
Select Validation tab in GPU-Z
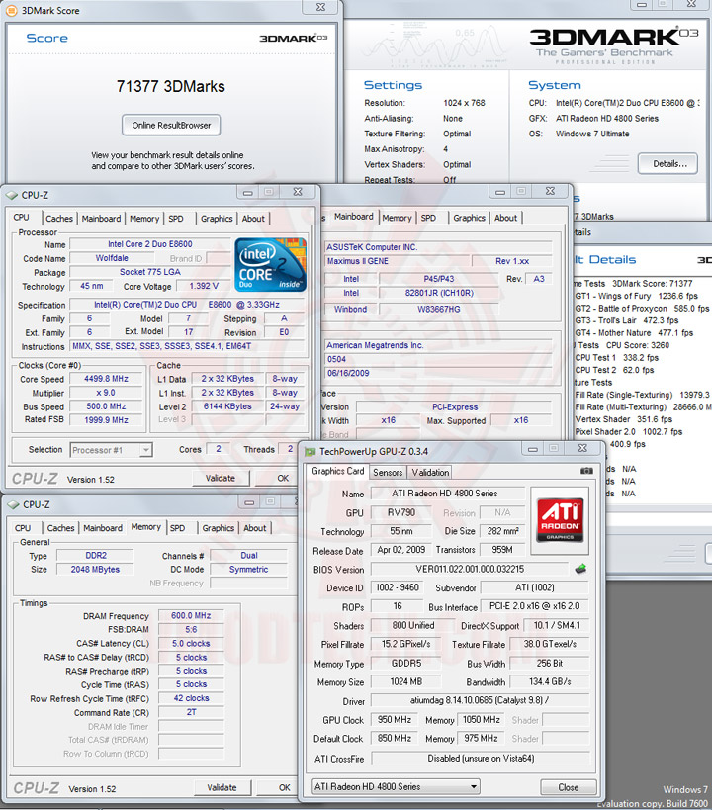[430, 472]
